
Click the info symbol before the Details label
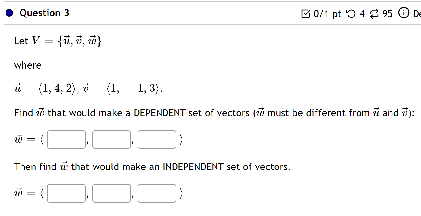(404, 13)
